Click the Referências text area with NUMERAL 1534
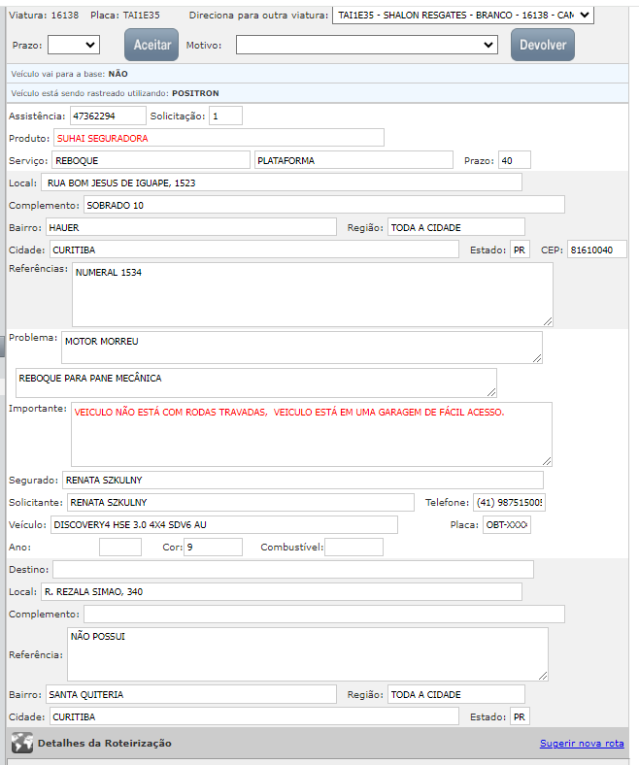The image size is (639, 765). point(312,294)
